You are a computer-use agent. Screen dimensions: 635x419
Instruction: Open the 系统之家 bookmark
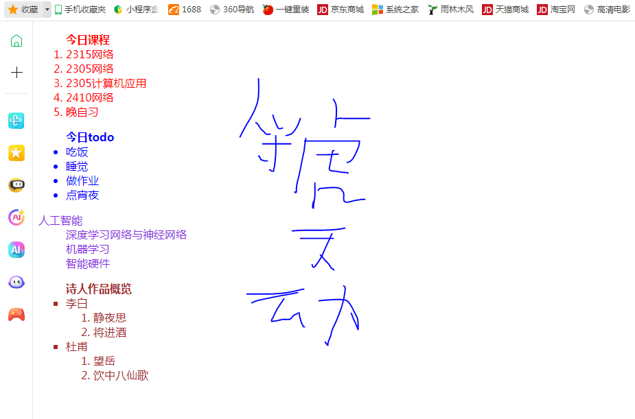click(x=395, y=10)
